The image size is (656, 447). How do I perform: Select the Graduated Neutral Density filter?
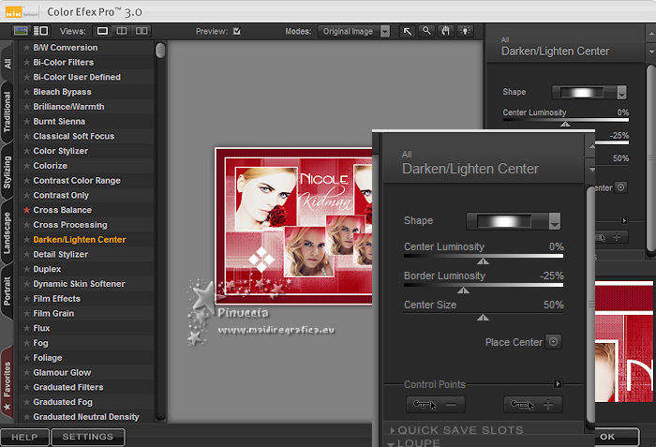click(86, 417)
